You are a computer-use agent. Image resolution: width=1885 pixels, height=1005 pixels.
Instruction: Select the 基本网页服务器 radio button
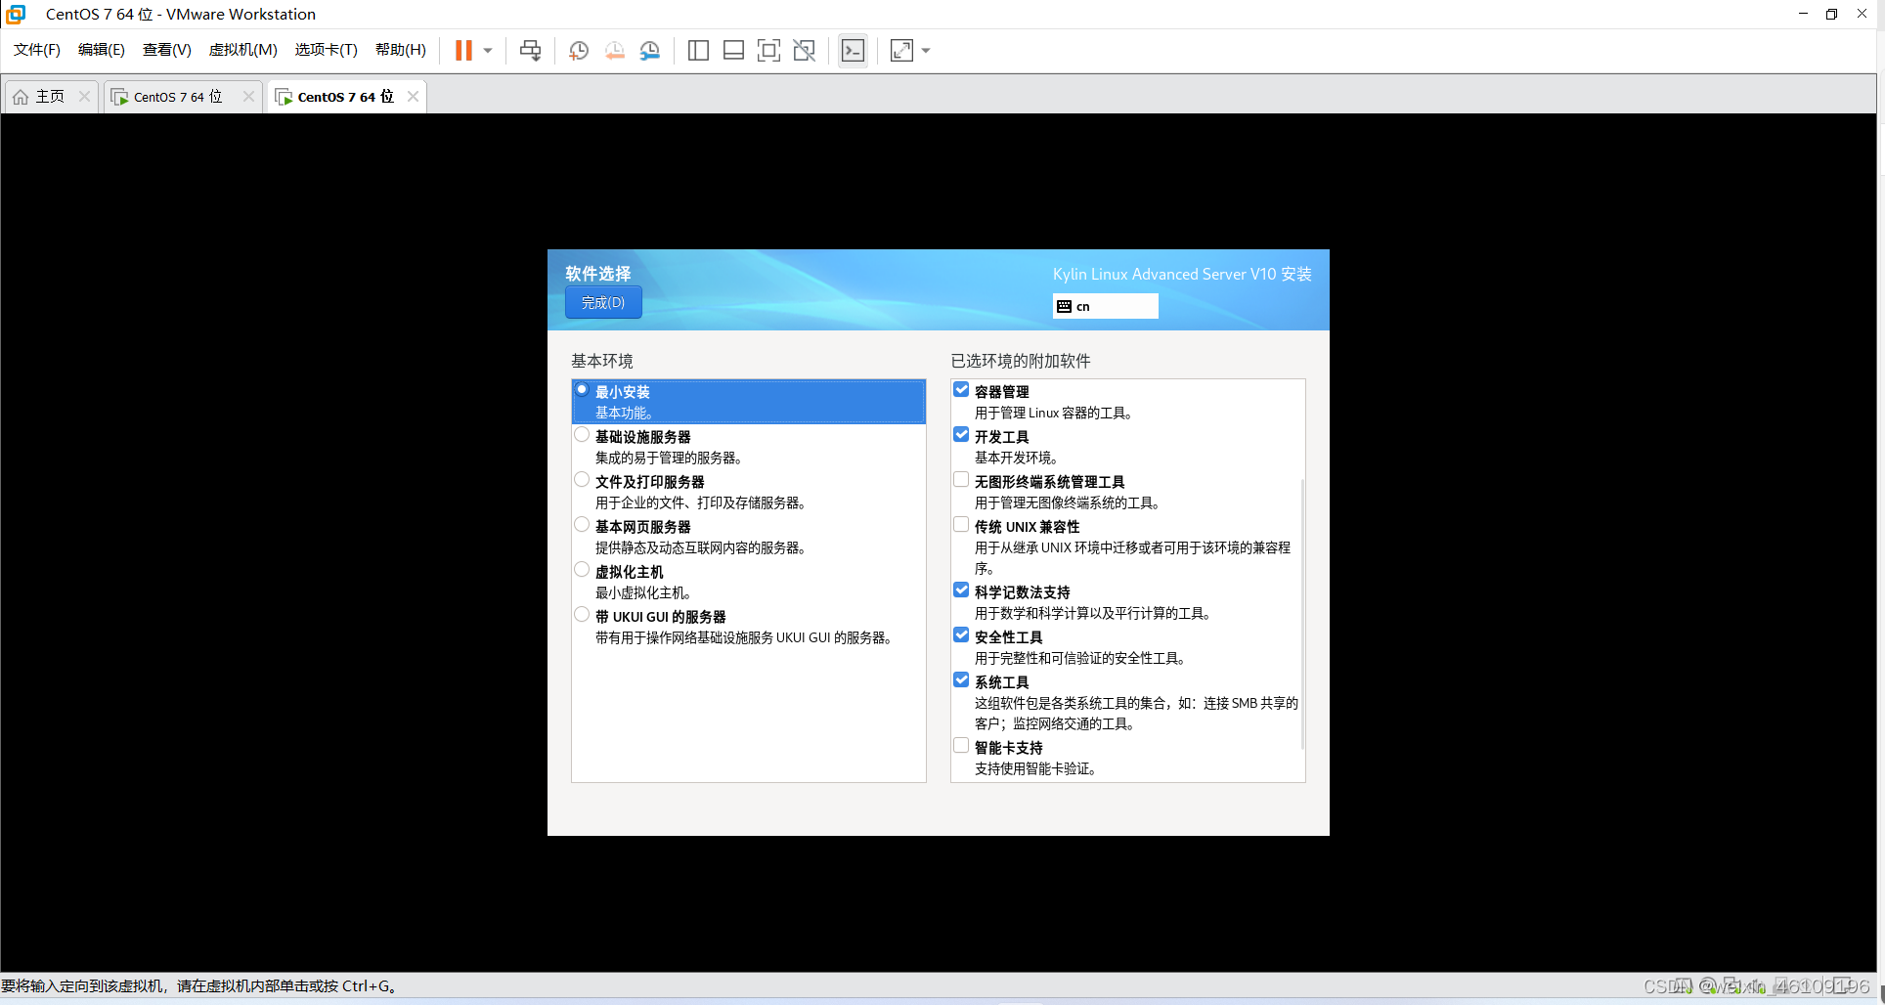click(582, 525)
